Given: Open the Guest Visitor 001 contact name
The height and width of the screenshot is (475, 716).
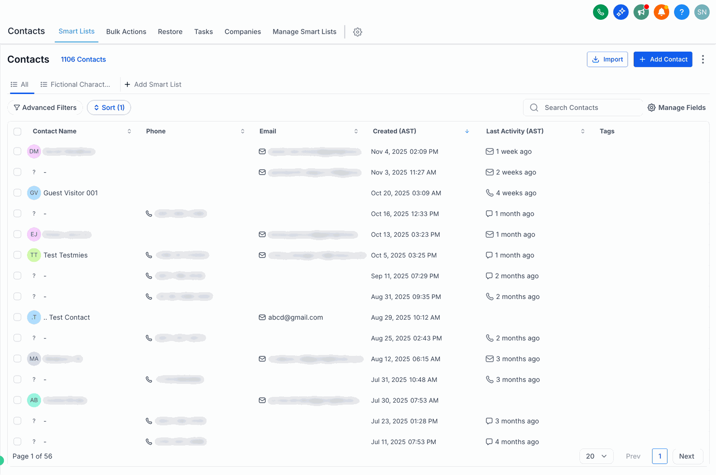Looking at the screenshot, I should pyautogui.click(x=71, y=193).
